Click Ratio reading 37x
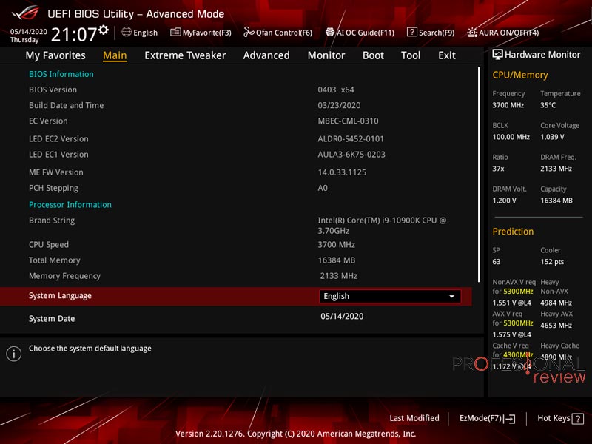The height and width of the screenshot is (444, 592). point(498,169)
